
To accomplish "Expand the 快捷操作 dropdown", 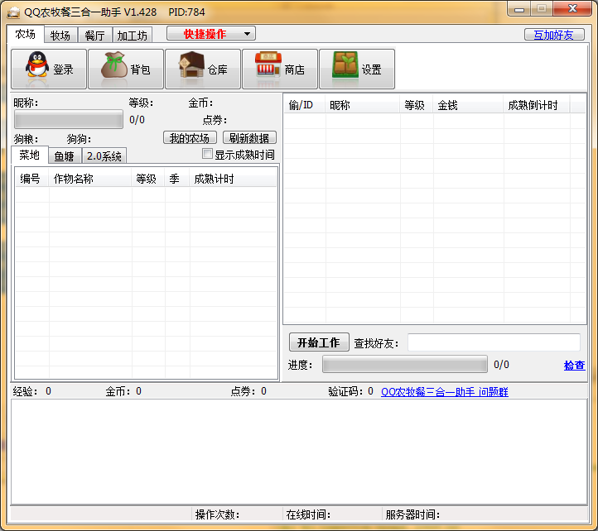I will (211, 34).
